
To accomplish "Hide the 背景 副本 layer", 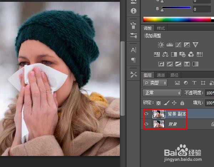I will (x=147, y=114).
